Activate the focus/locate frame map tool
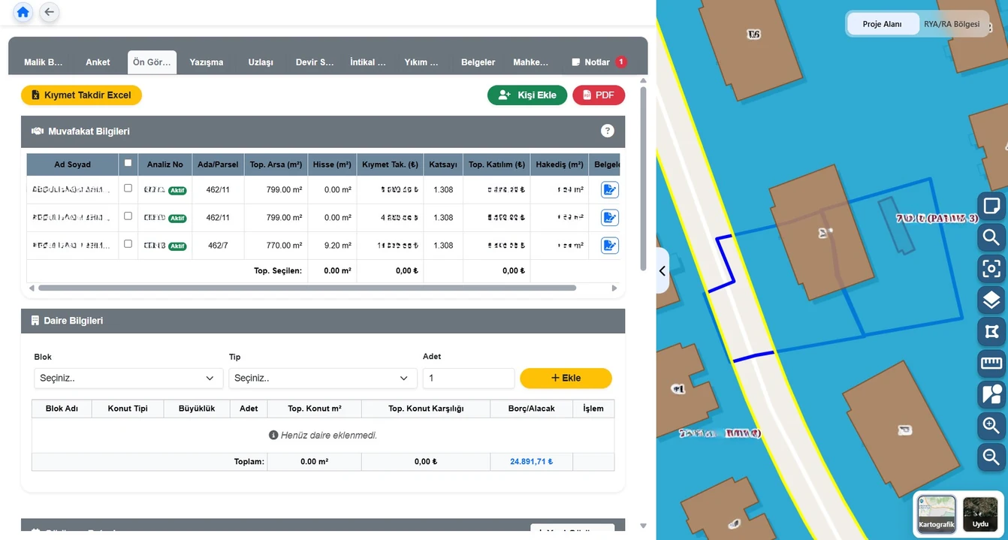This screenshot has height=540, width=1008. pos(991,268)
